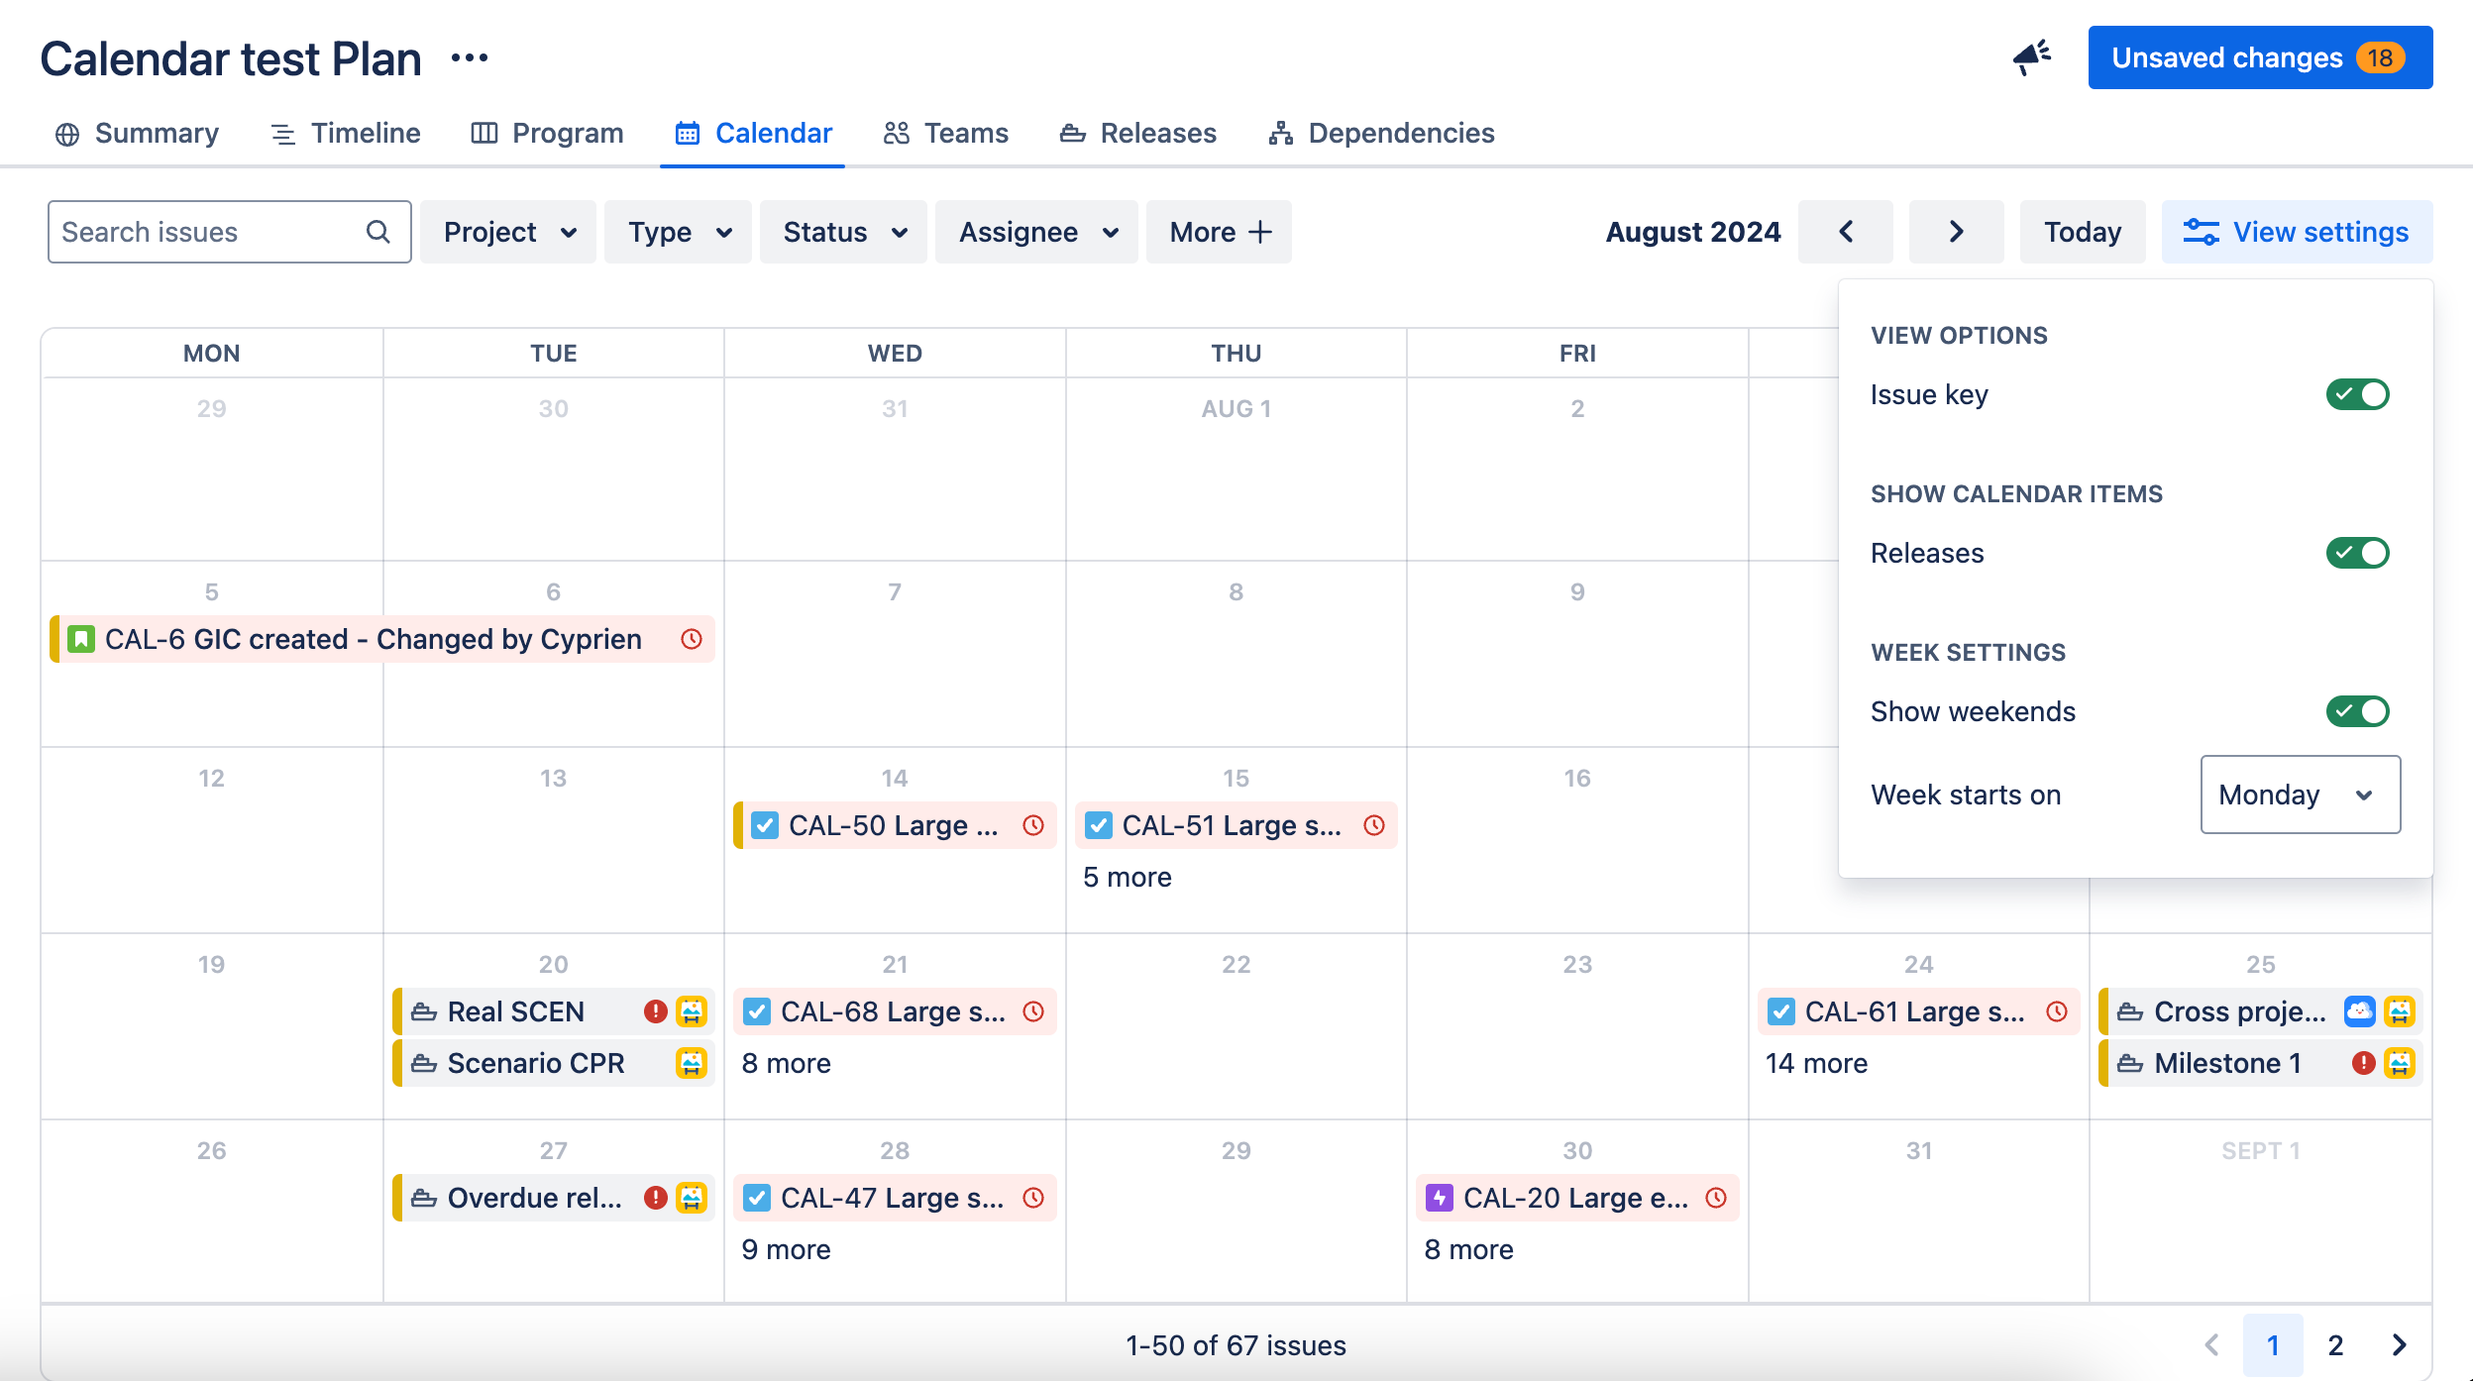The width and height of the screenshot is (2473, 1381).
Task: Disable the Issue key toggle
Action: 2357,394
